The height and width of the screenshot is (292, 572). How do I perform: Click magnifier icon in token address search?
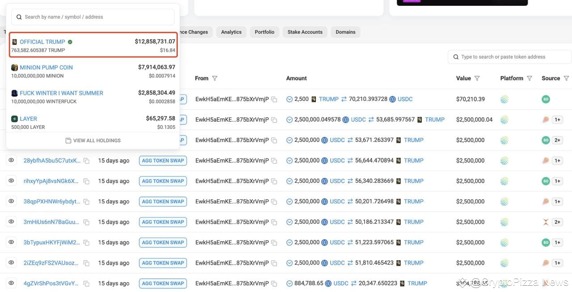[x=456, y=57]
